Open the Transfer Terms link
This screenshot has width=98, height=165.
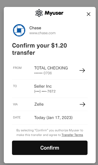[72, 135]
